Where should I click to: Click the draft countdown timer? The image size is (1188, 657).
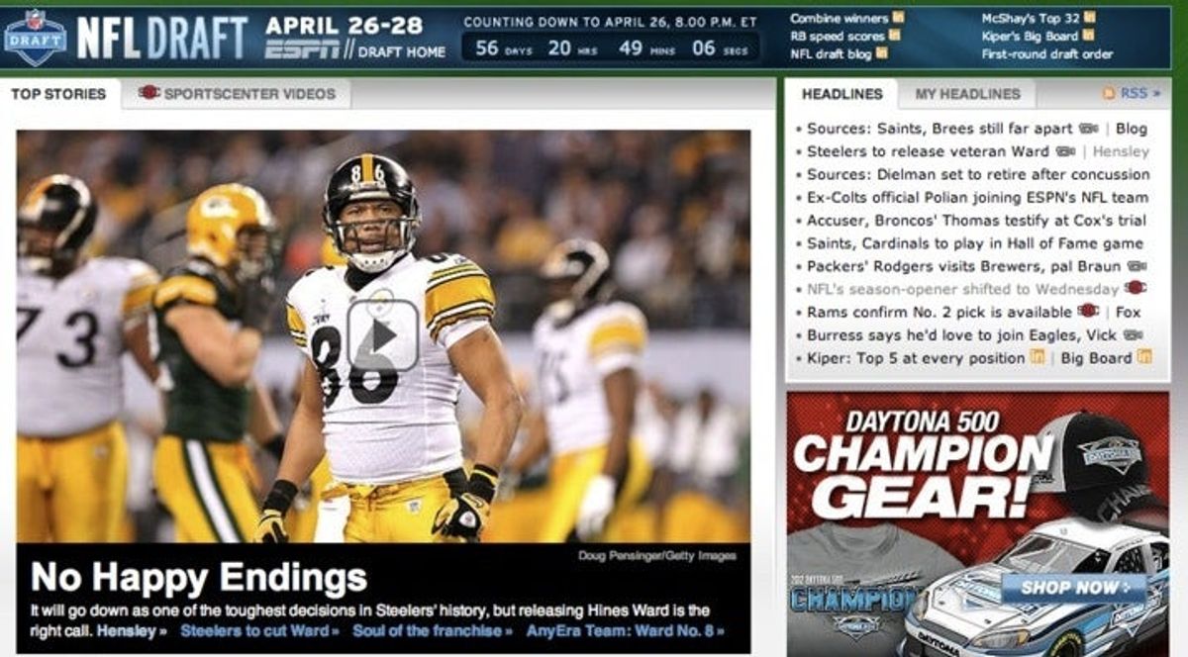[611, 47]
